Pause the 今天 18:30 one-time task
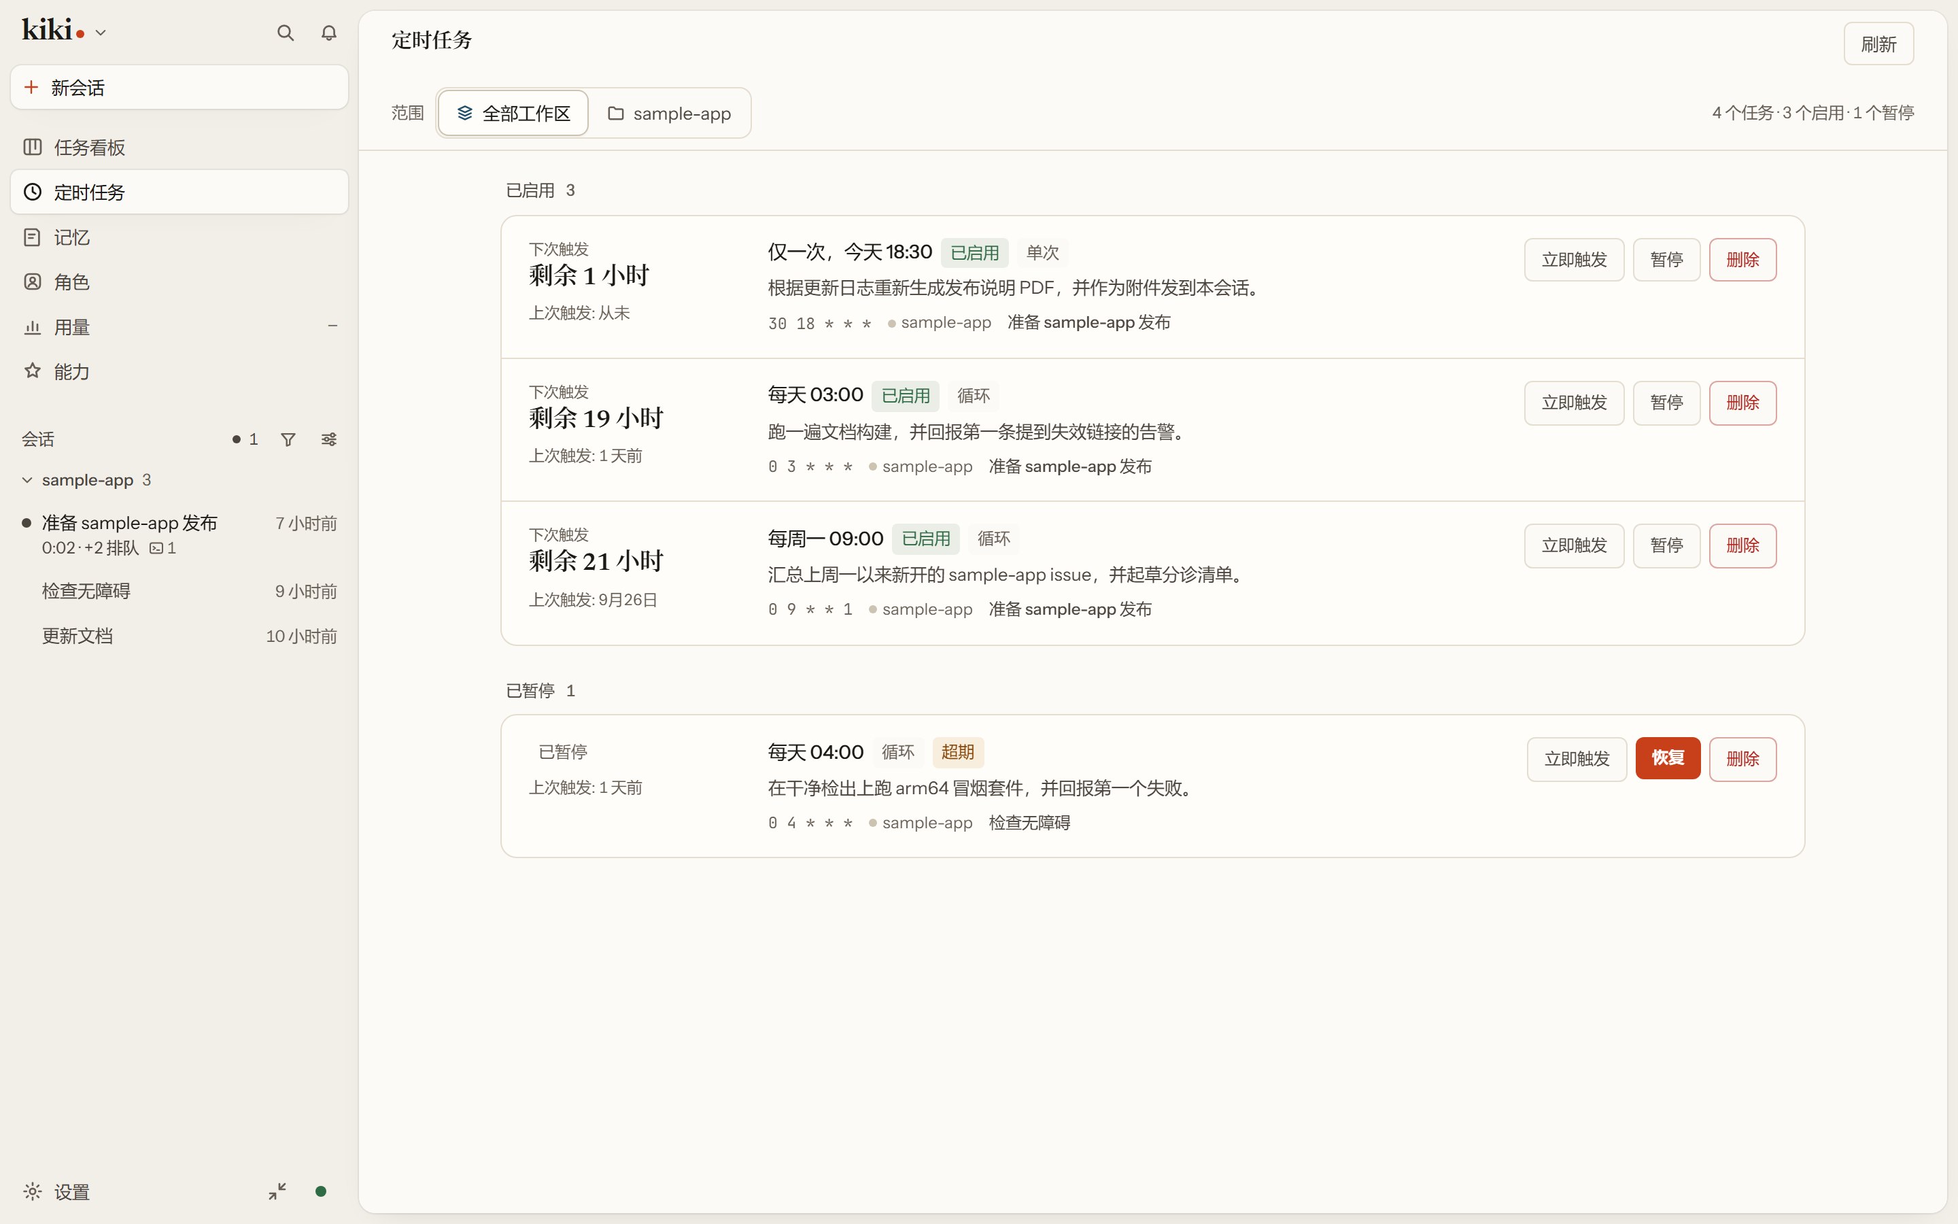This screenshot has width=1958, height=1224. [x=1666, y=260]
